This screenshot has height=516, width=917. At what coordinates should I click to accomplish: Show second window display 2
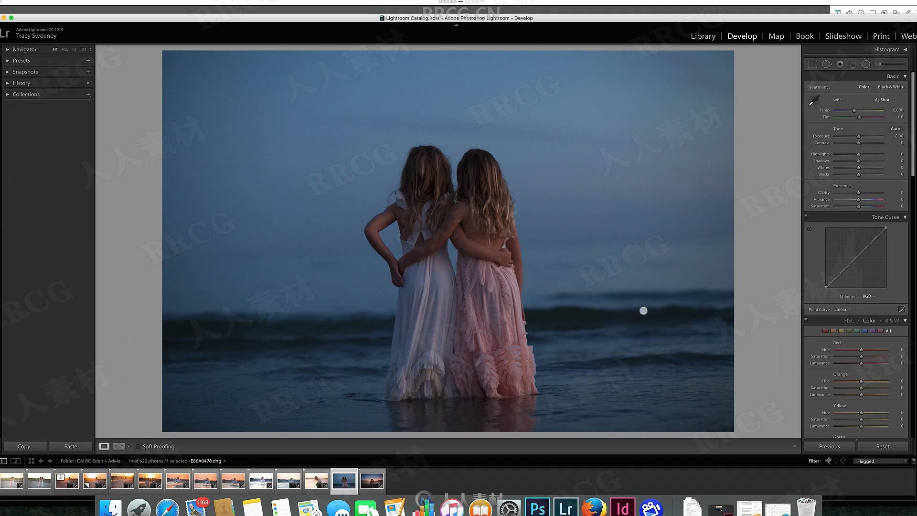point(16,461)
